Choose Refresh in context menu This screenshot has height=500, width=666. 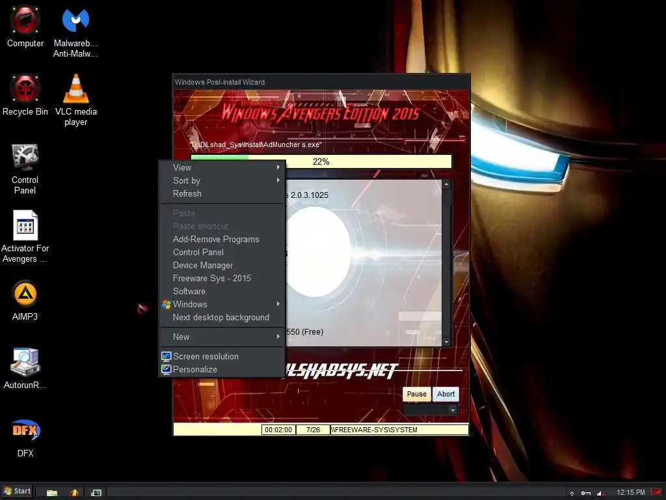[222, 193]
